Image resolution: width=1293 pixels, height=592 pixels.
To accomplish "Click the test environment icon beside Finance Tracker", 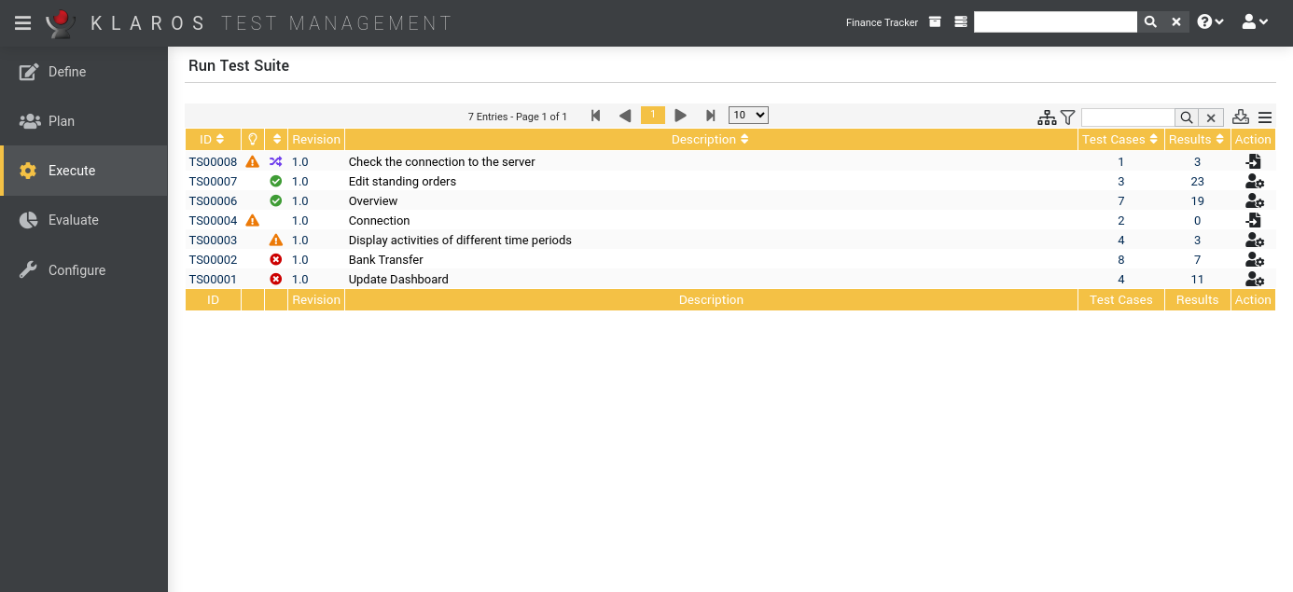I will 960,21.
